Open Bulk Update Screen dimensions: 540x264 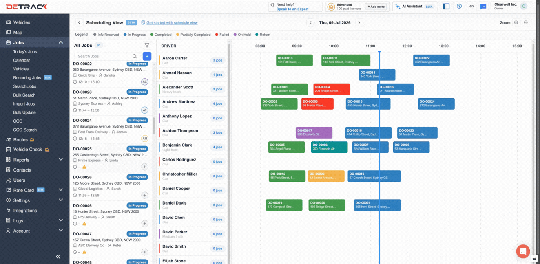click(24, 112)
